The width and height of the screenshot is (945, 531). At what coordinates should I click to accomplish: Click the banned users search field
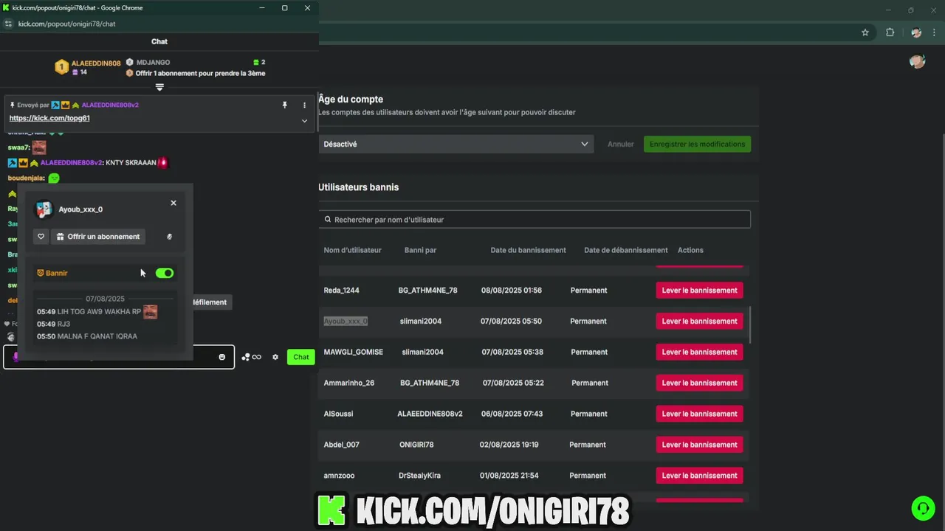tap(535, 220)
